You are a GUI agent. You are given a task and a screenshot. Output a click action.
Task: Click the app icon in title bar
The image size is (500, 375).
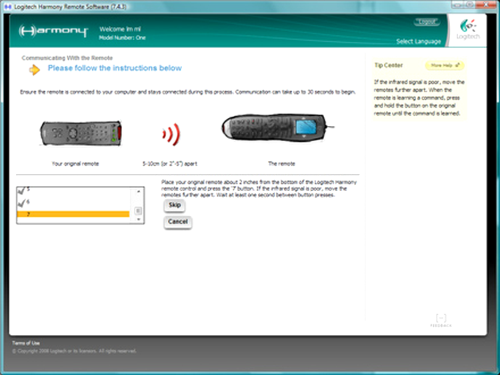pos(6,5)
